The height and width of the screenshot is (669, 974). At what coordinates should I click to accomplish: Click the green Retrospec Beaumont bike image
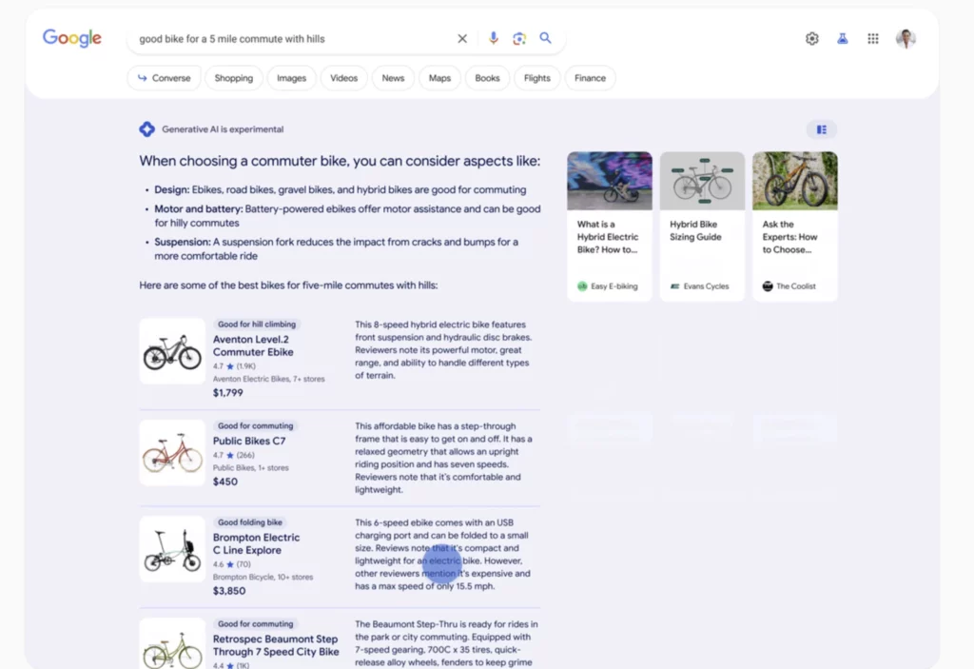point(172,644)
